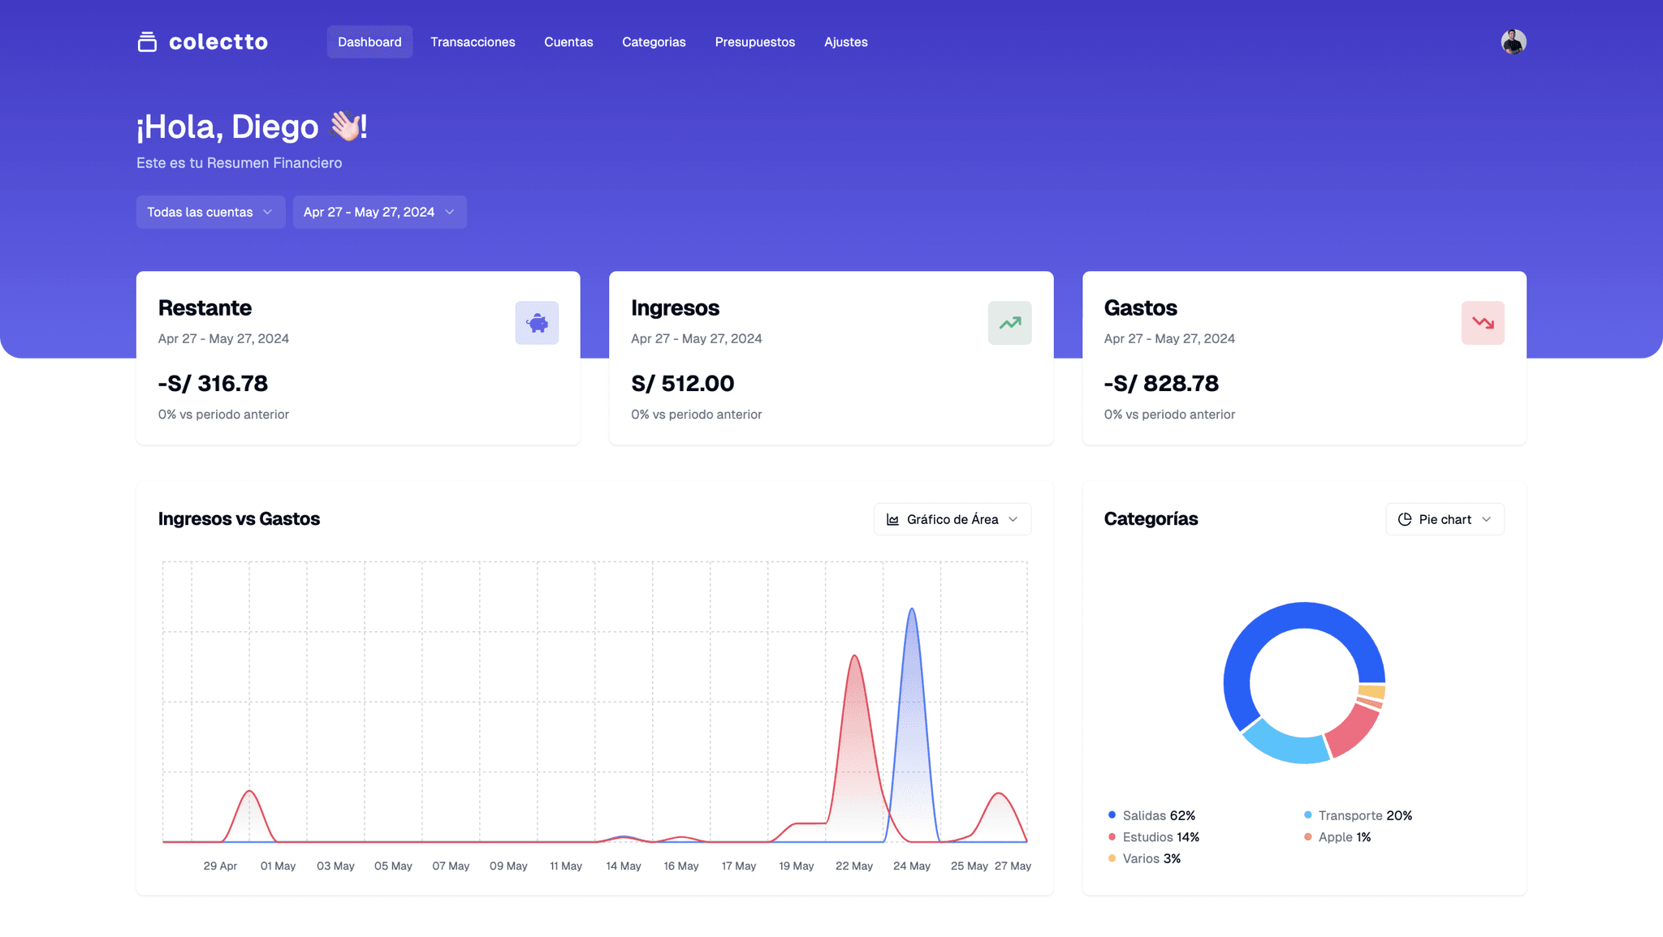Screen dimensions: 1663x937
Task: Click the green upward trend icon on Ingresos
Action: click(1009, 322)
